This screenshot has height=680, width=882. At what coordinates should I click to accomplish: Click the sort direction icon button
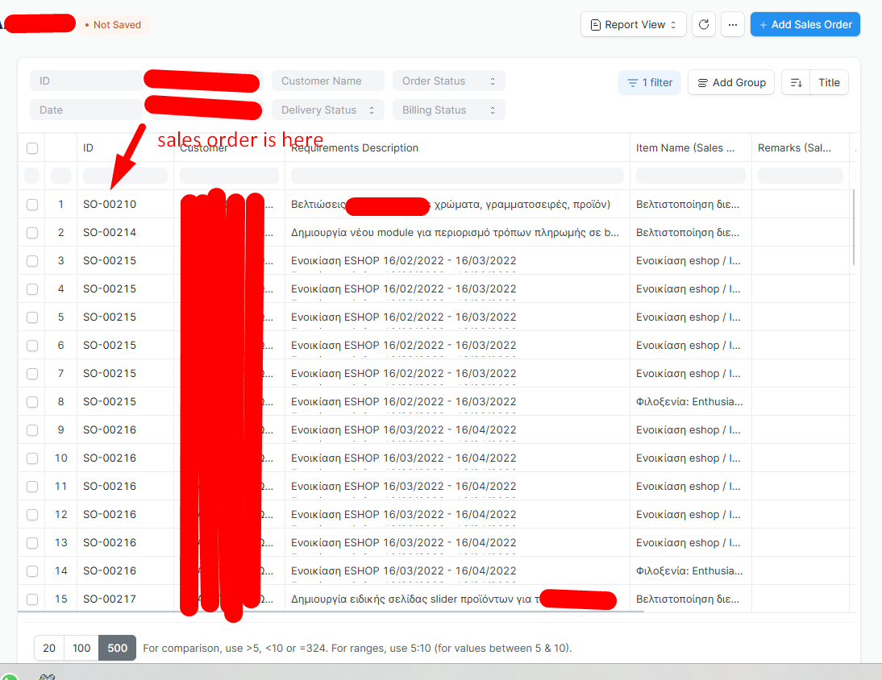pyautogui.click(x=796, y=83)
